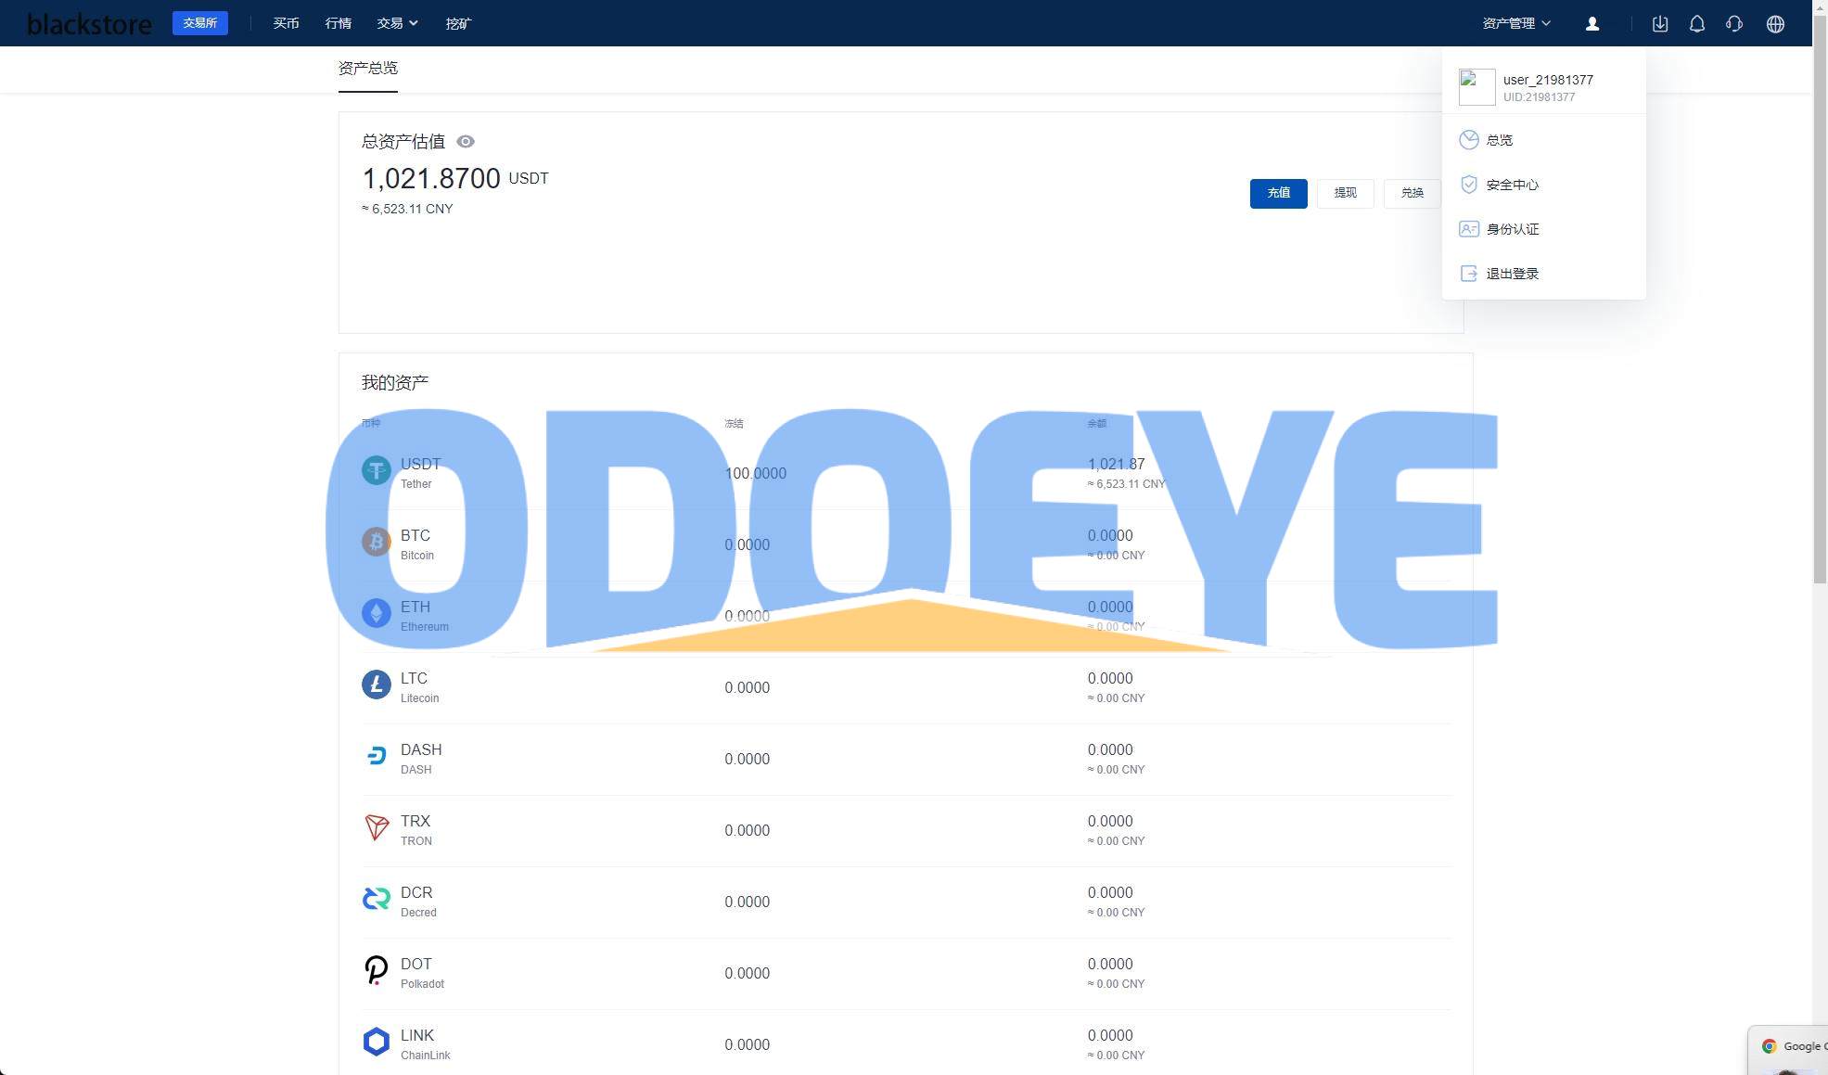Click the ETH Ethereum coin icon
The image size is (1828, 1075).
[376, 613]
